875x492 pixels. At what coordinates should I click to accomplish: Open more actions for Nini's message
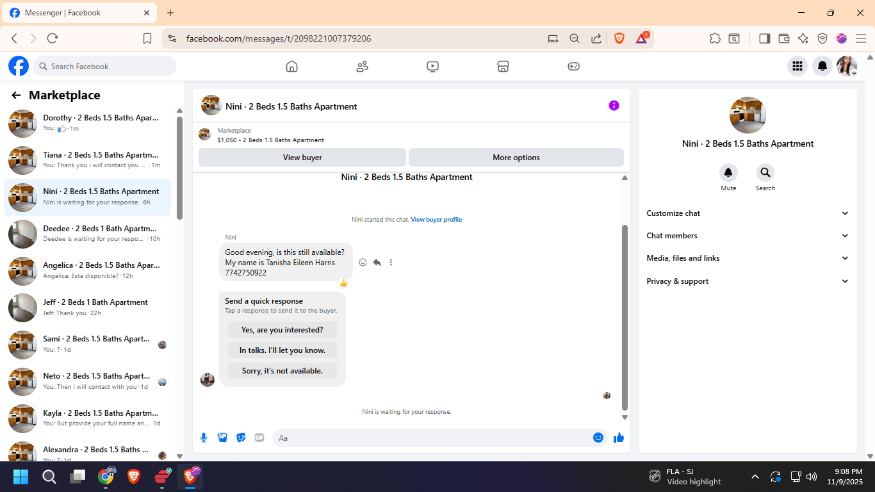tap(391, 262)
